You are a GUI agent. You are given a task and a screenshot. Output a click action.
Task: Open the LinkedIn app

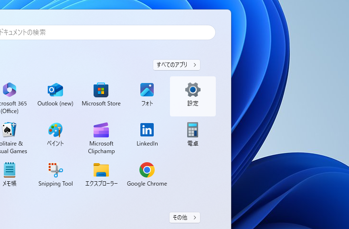point(147,130)
